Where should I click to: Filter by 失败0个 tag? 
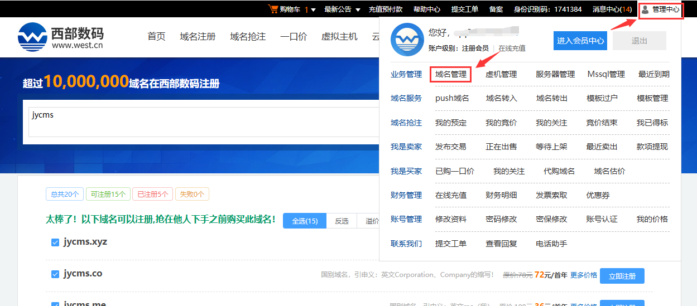click(x=192, y=195)
